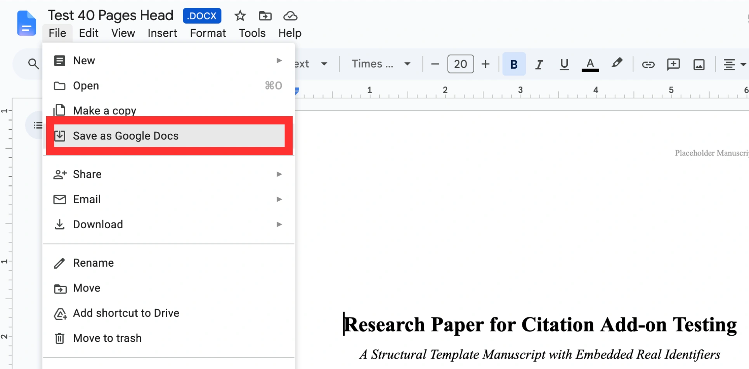
Task: Click the subtitle A Structural Template Manuscript
Action: click(539, 354)
